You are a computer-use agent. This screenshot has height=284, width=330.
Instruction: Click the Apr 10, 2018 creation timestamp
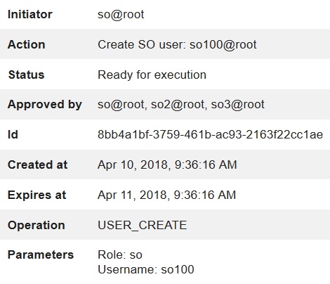point(167,164)
